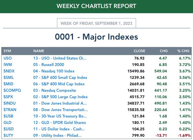Image resolution: width=193 pixels, height=140 pixels.
Task: Open the USO symbol link
Action: click(7, 58)
